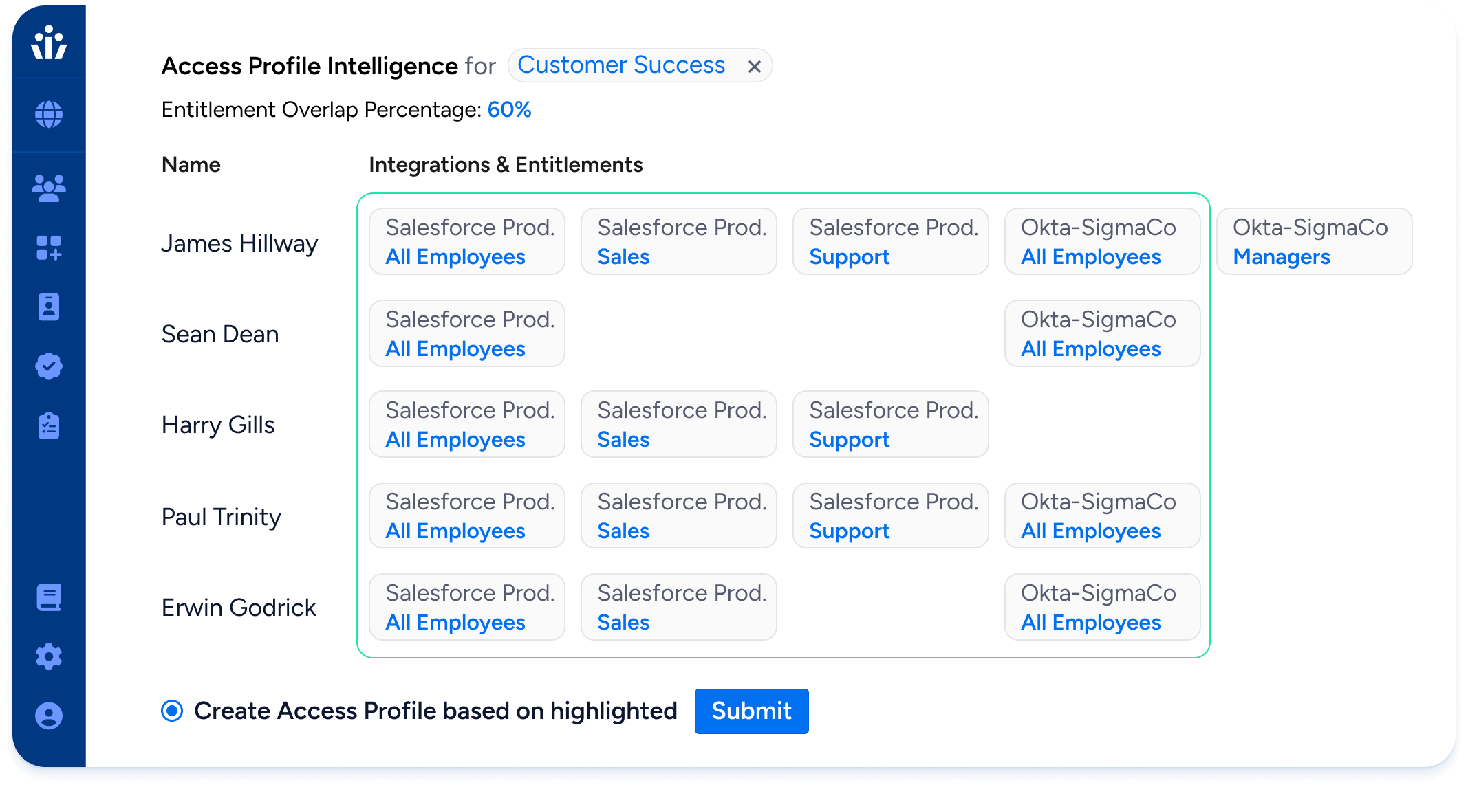Viewport: 1468px width, 787px height.
Task: Open the user account icon
Action: [49, 716]
